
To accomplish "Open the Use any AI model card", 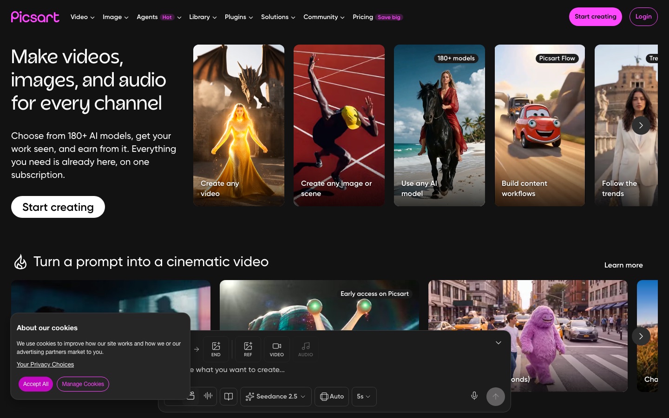I will [x=439, y=125].
